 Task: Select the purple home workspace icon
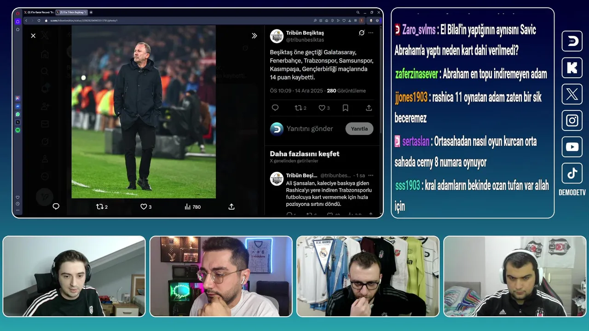(x=17, y=21)
